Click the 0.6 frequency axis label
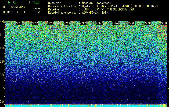 tap(2, 102)
